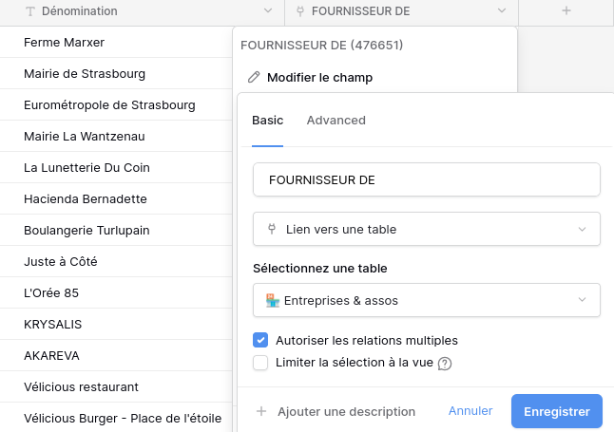This screenshot has width=614, height=432.
Task: Open the Dénomination column header menu arrow
Action: click(267, 11)
